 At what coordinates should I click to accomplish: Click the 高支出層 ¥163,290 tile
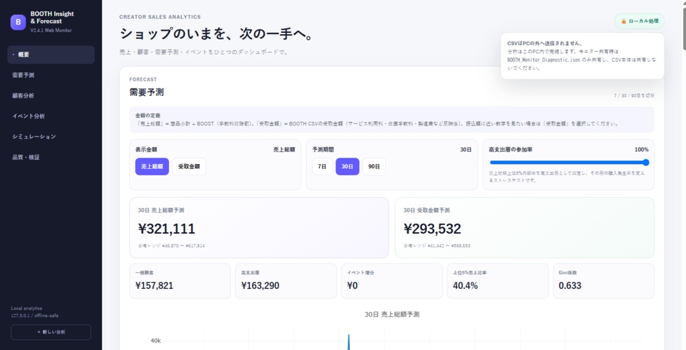285,281
